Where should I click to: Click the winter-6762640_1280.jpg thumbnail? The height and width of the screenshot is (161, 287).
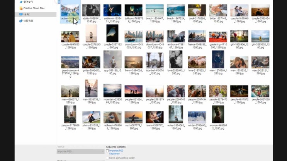click(197, 117)
